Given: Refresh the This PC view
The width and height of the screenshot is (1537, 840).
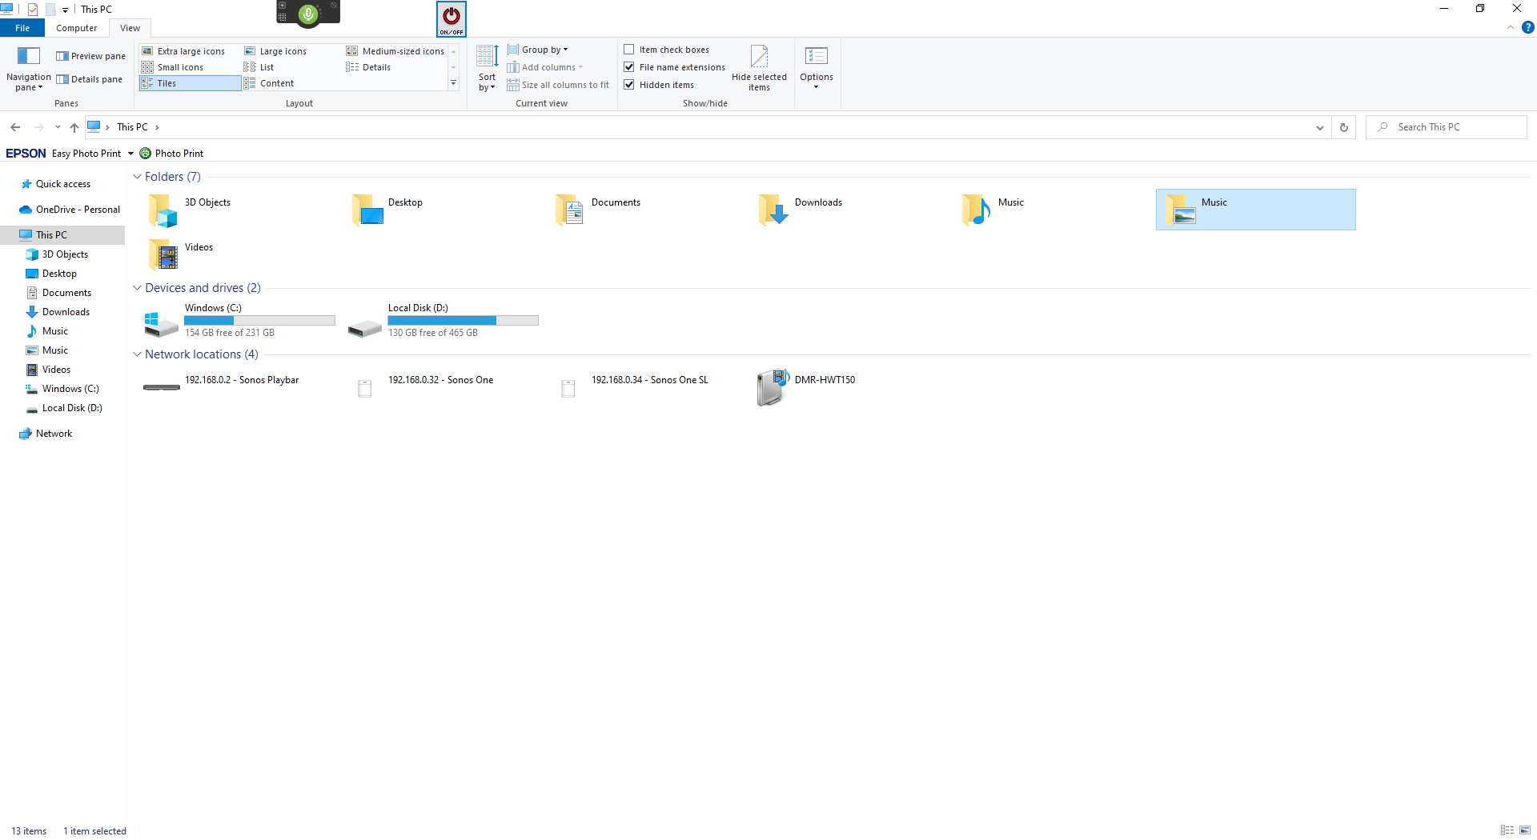Looking at the screenshot, I should pyautogui.click(x=1344, y=127).
